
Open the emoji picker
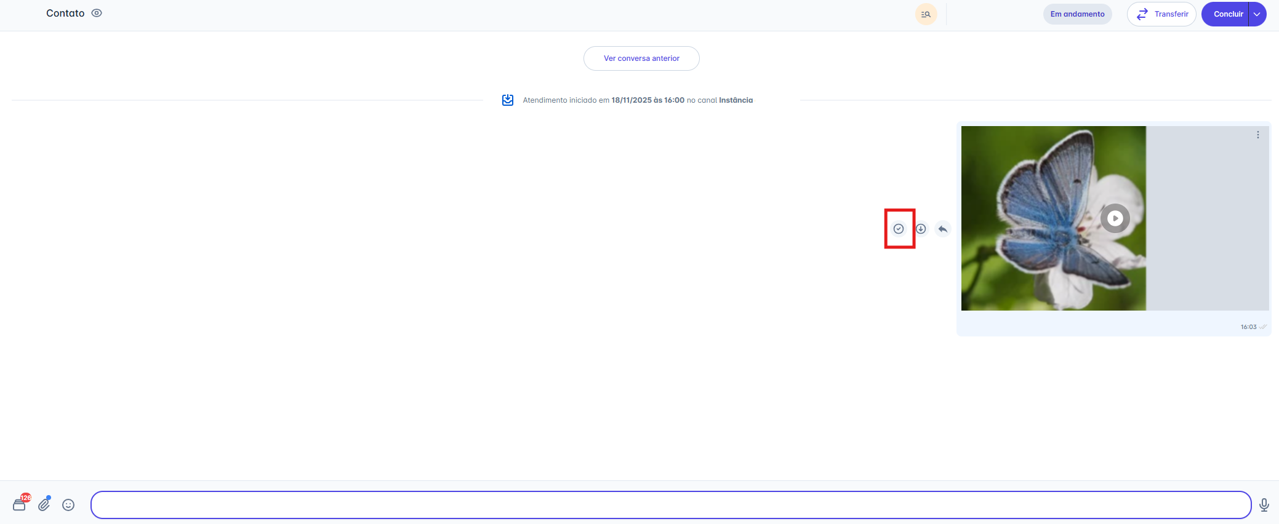(x=68, y=505)
